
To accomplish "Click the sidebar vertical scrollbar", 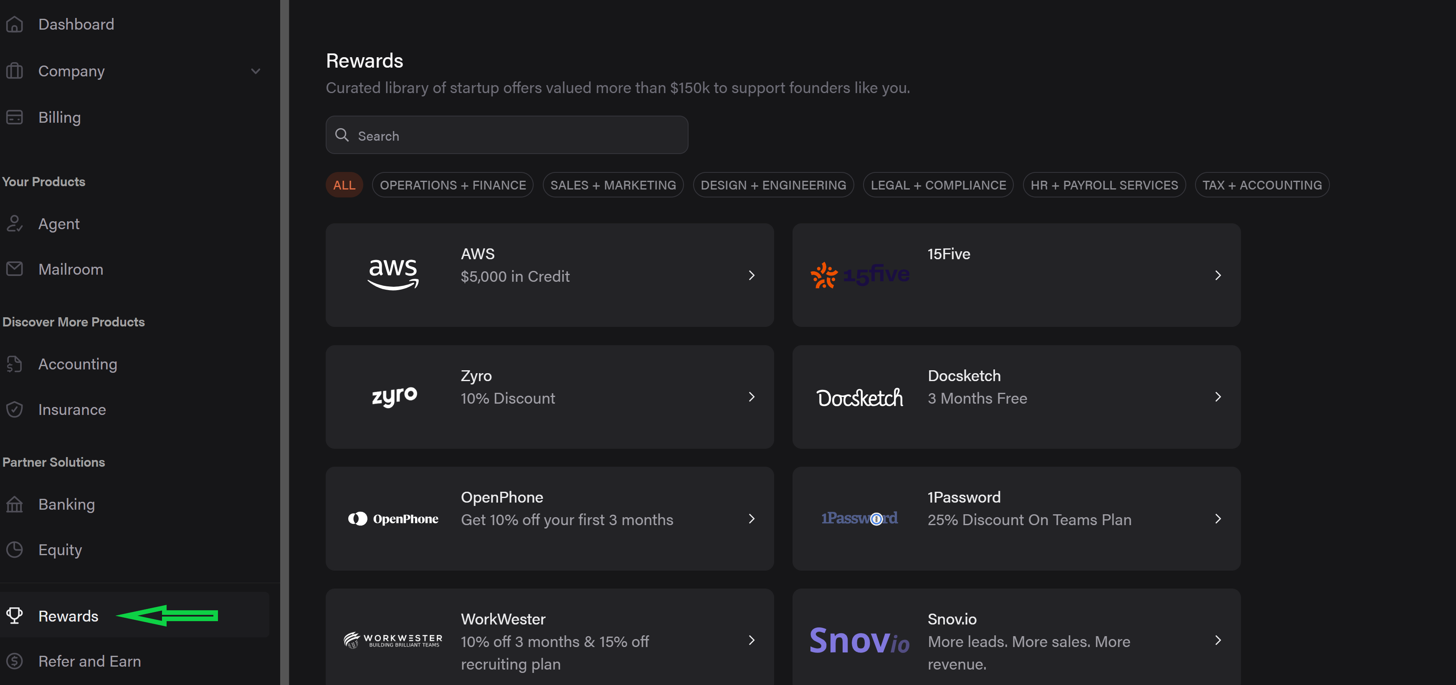I will [284, 342].
